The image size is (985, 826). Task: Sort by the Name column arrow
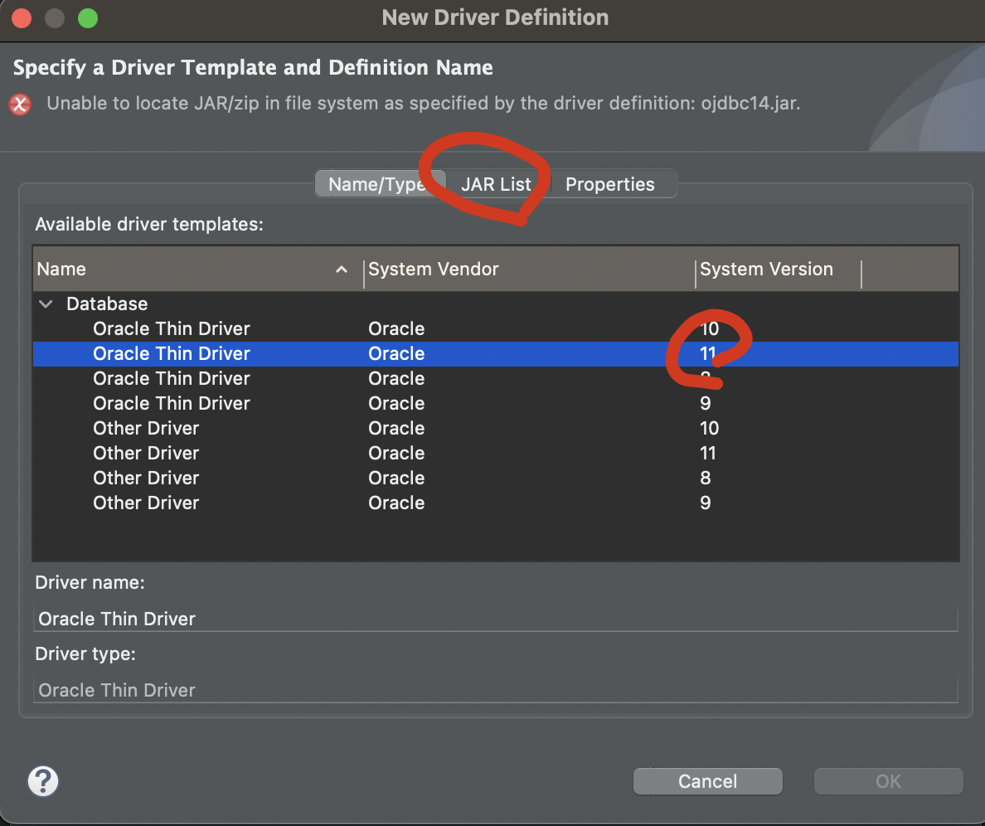point(341,270)
